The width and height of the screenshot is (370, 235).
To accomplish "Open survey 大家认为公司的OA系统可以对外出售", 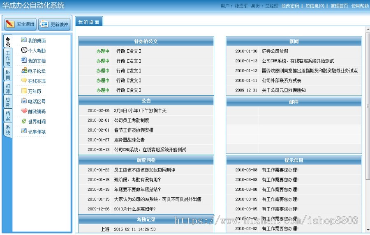I will 157,199.
